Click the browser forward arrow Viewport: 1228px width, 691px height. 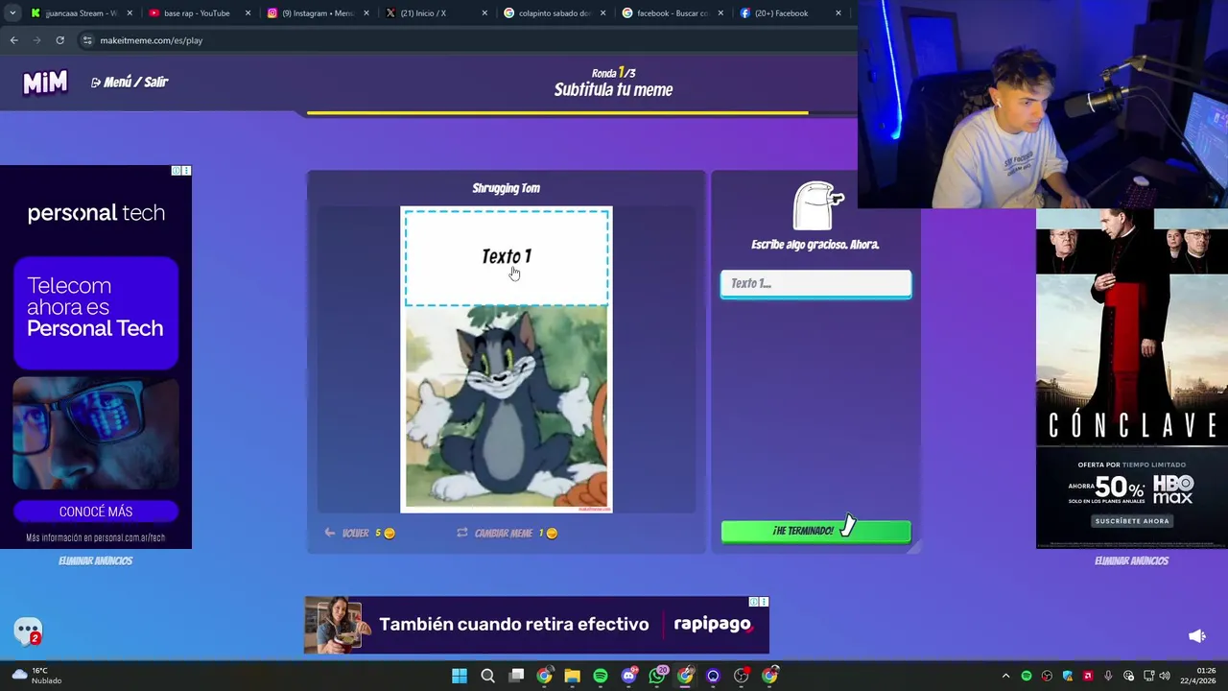point(36,40)
